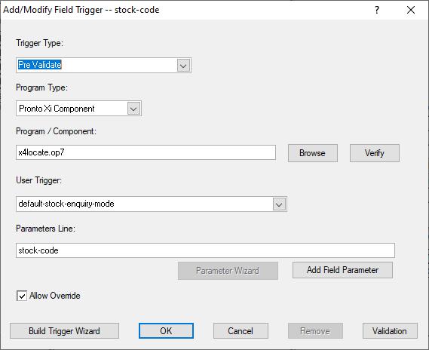Expand the Program Type dropdown
Viewport: 429px width, 350px height.
click(x=133, y=109)
